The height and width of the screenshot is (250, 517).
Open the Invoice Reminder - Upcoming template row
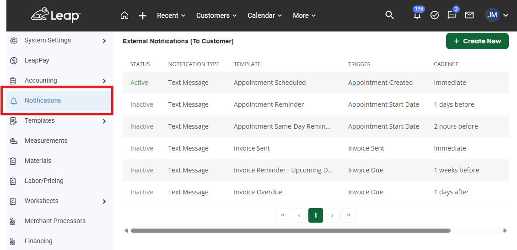pyautogui.click(x=316, y=170)
